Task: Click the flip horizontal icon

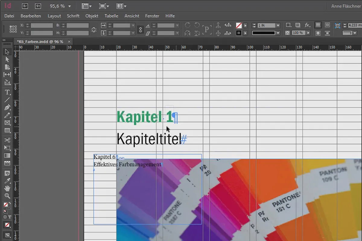Action: click(187, 33)
